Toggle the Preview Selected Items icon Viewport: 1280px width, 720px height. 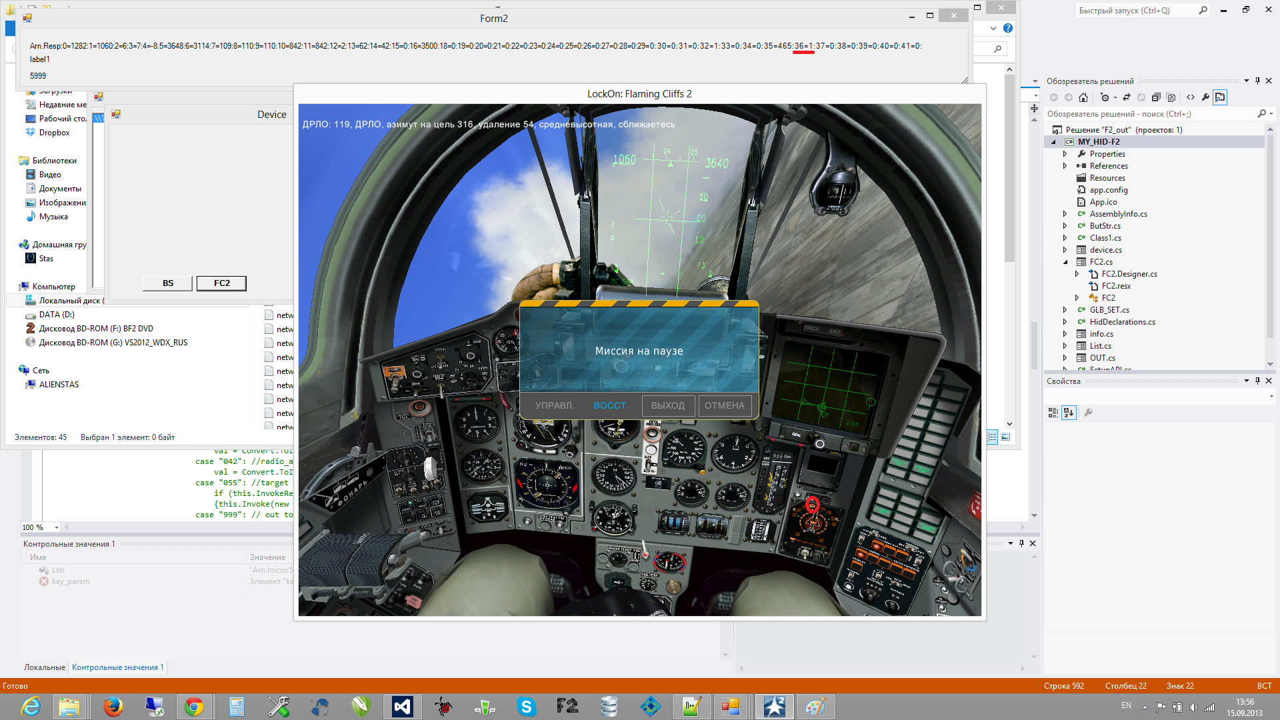1220,97
